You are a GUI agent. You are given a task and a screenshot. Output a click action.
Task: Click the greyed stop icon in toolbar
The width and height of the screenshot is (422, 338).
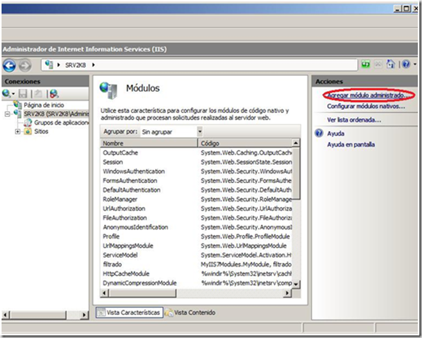(378, 64)
